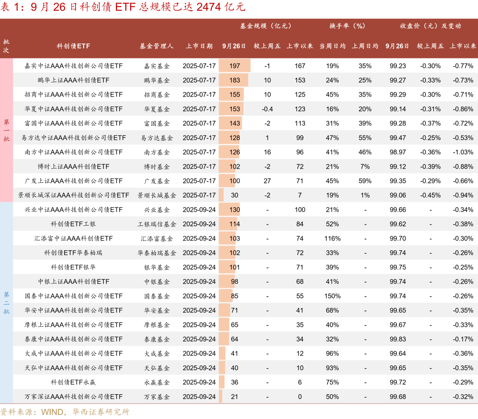Click the last-week turnover value '59%'
Image resolution: width=478 pixels, height=419 pixels.
365,181
